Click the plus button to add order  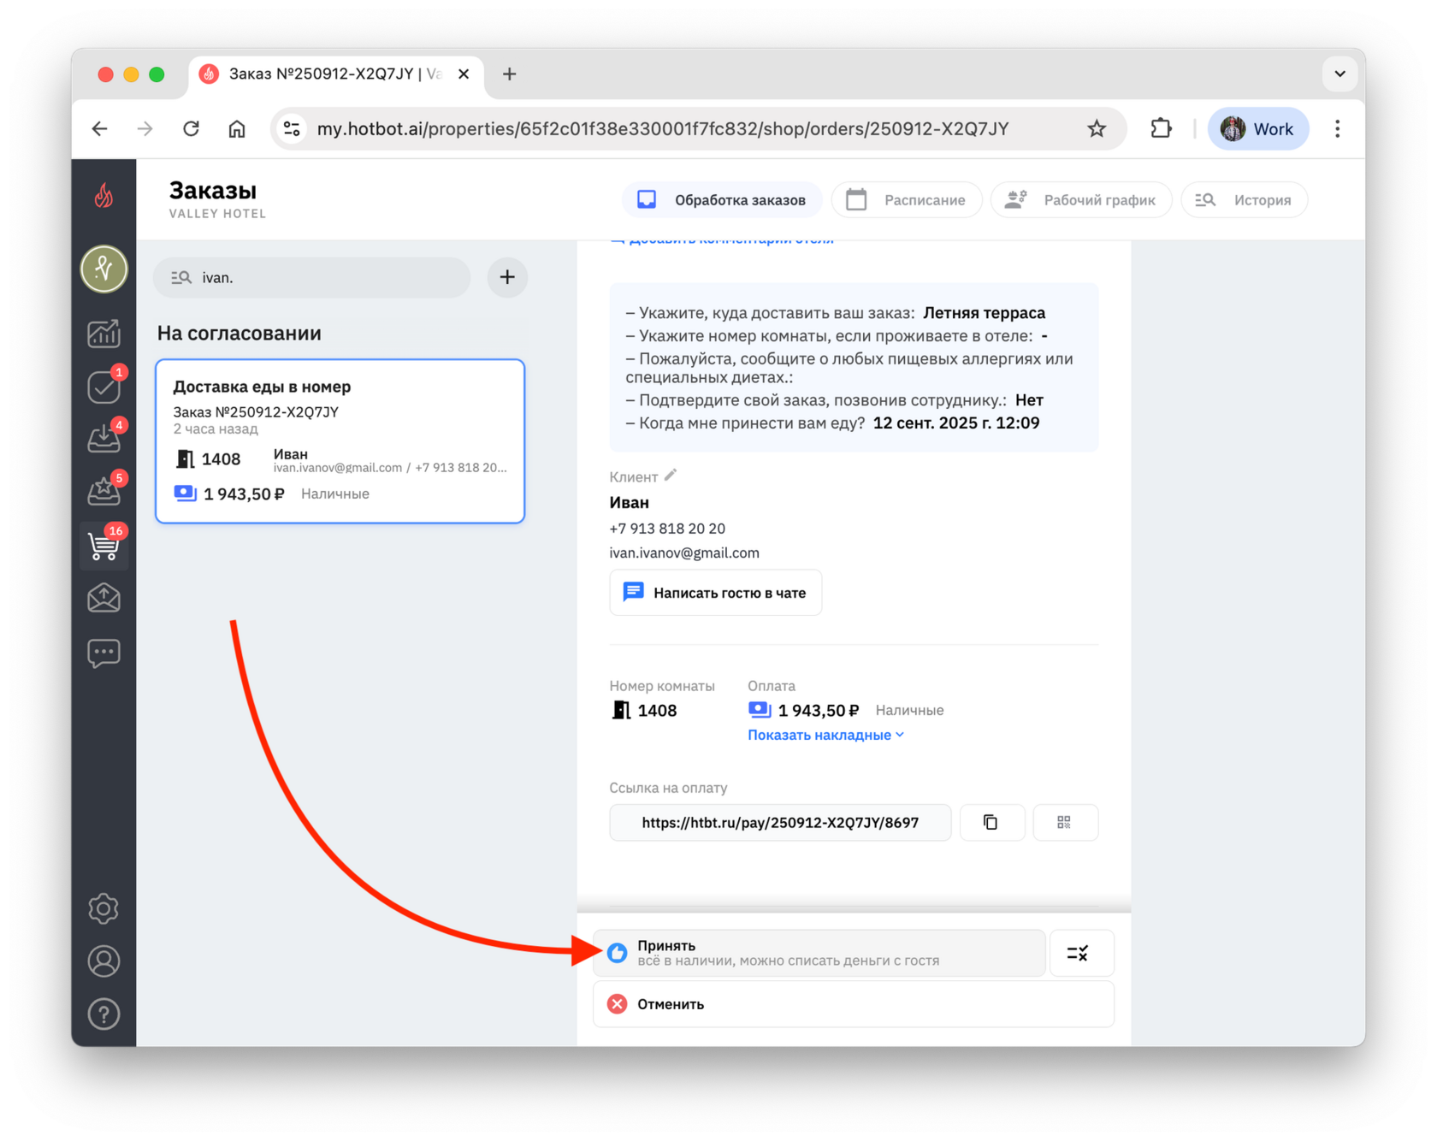point(507,277)
